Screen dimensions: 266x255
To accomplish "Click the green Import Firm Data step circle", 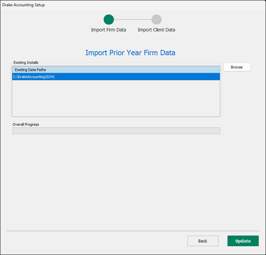I will coord(109,20).
